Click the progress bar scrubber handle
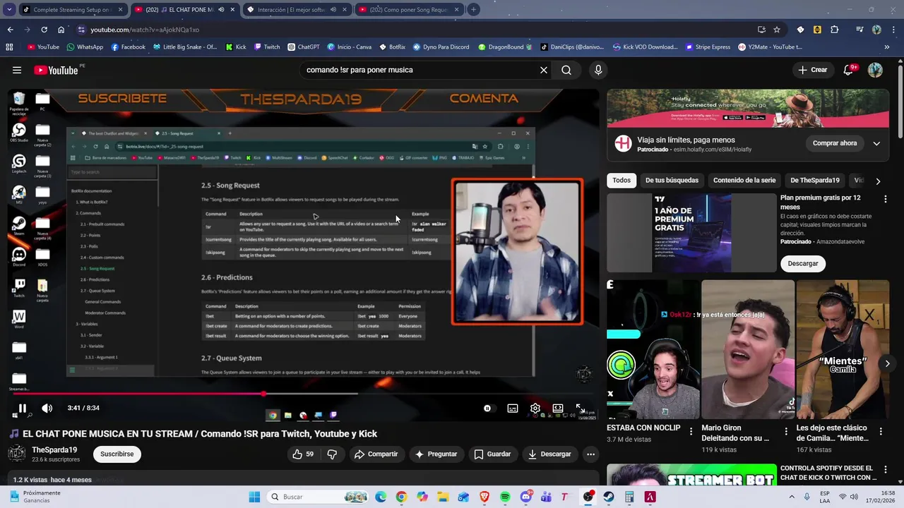Screen dimensions: 904x508 (x=263, y=394)
